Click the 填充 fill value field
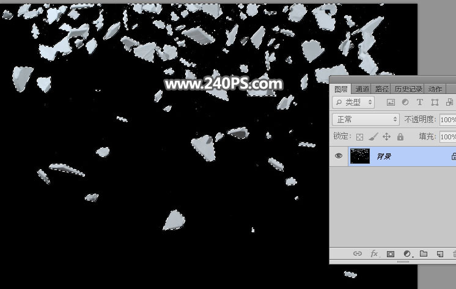The width and height of the screenshot is (456, 289). pos(448,137)
